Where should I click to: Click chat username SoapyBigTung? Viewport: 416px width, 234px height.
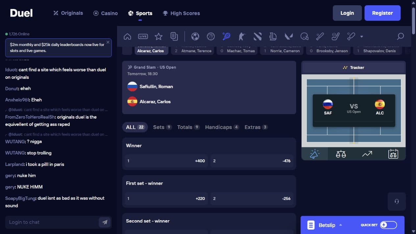pyautogui.click(x=20, y=198)
